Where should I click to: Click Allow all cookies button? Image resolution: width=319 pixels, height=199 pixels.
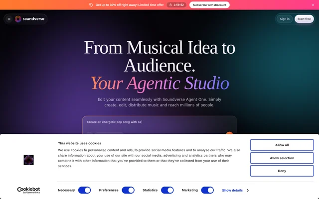(x=282, y=145)
